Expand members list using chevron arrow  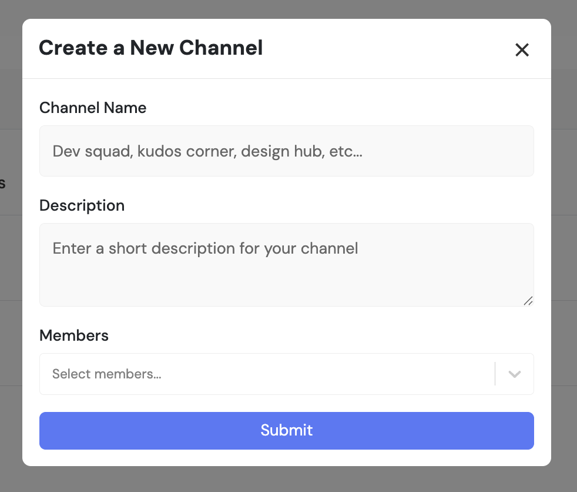[515, 374]
